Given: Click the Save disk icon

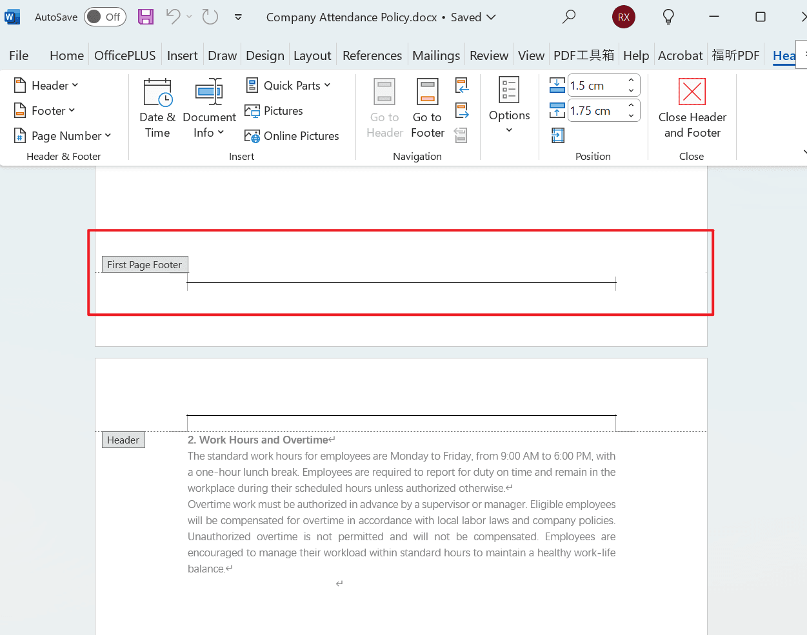Looking at the screenshot, I should coord(146,17).
